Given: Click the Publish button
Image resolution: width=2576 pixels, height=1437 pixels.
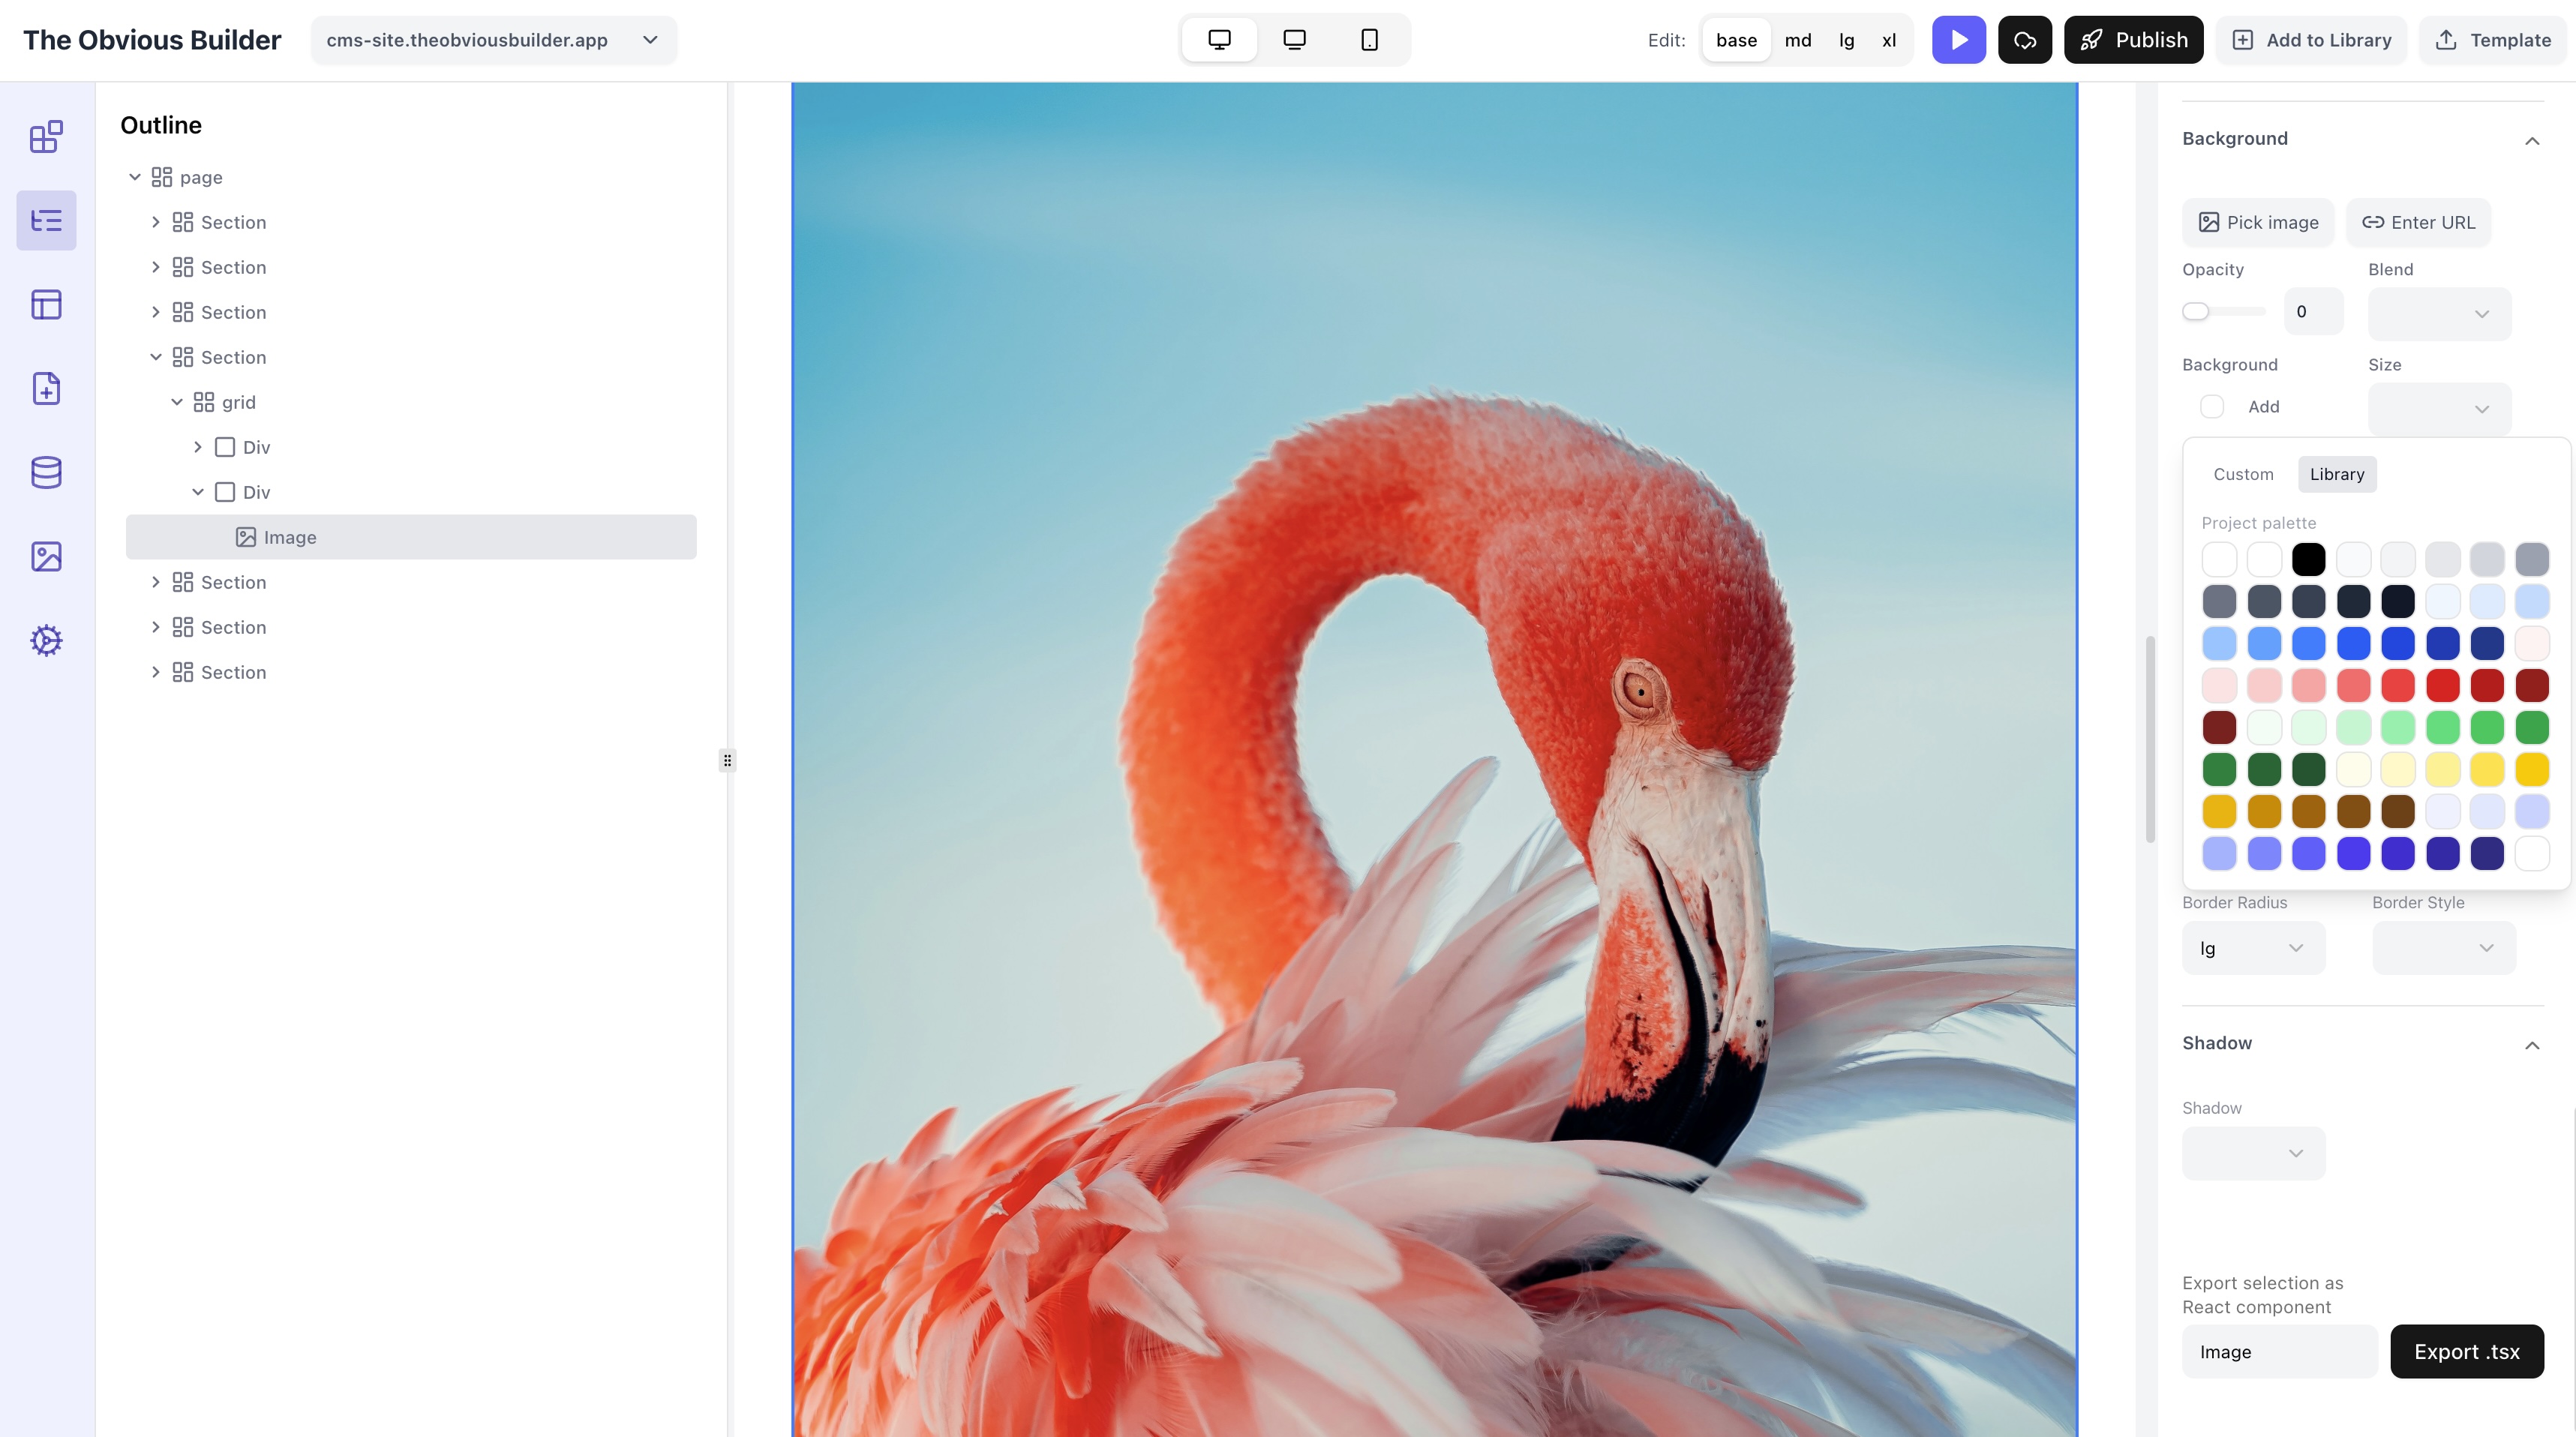Looking at the screenshot, I should click(x=2133, y=40).
